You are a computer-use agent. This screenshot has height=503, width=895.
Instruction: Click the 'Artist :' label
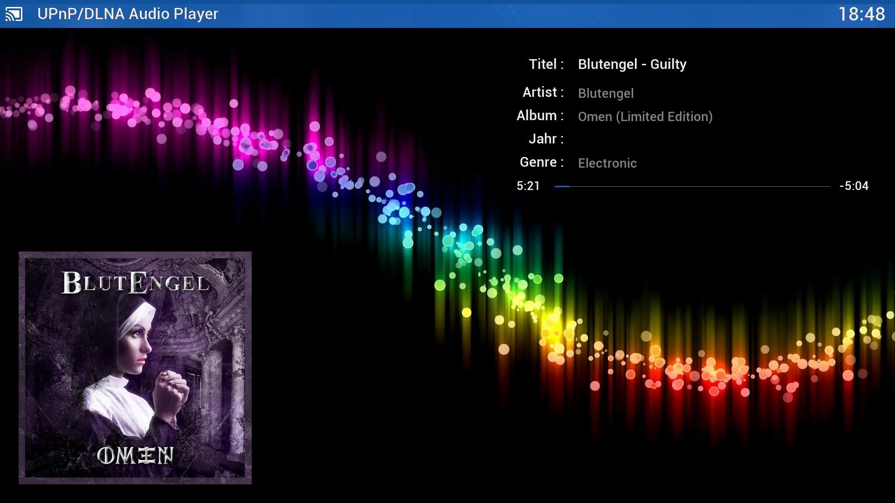(543, 92)
